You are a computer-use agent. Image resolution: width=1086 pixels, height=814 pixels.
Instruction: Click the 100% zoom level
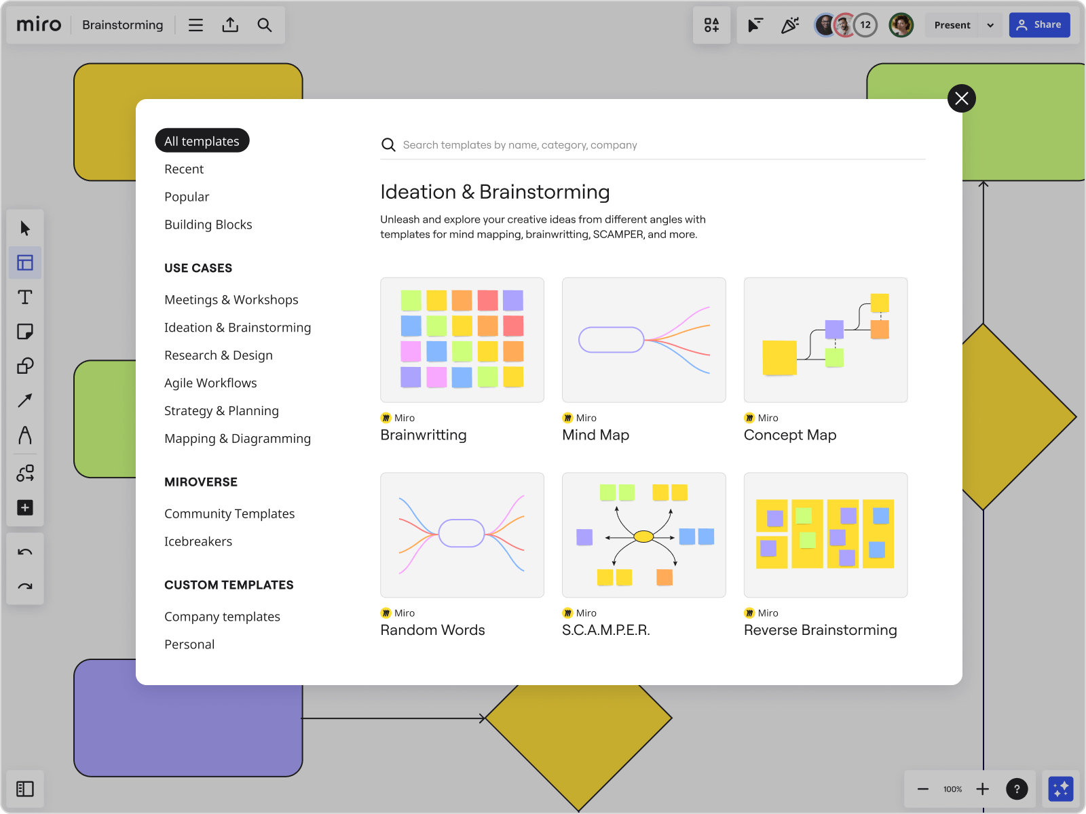click(952, 789)
